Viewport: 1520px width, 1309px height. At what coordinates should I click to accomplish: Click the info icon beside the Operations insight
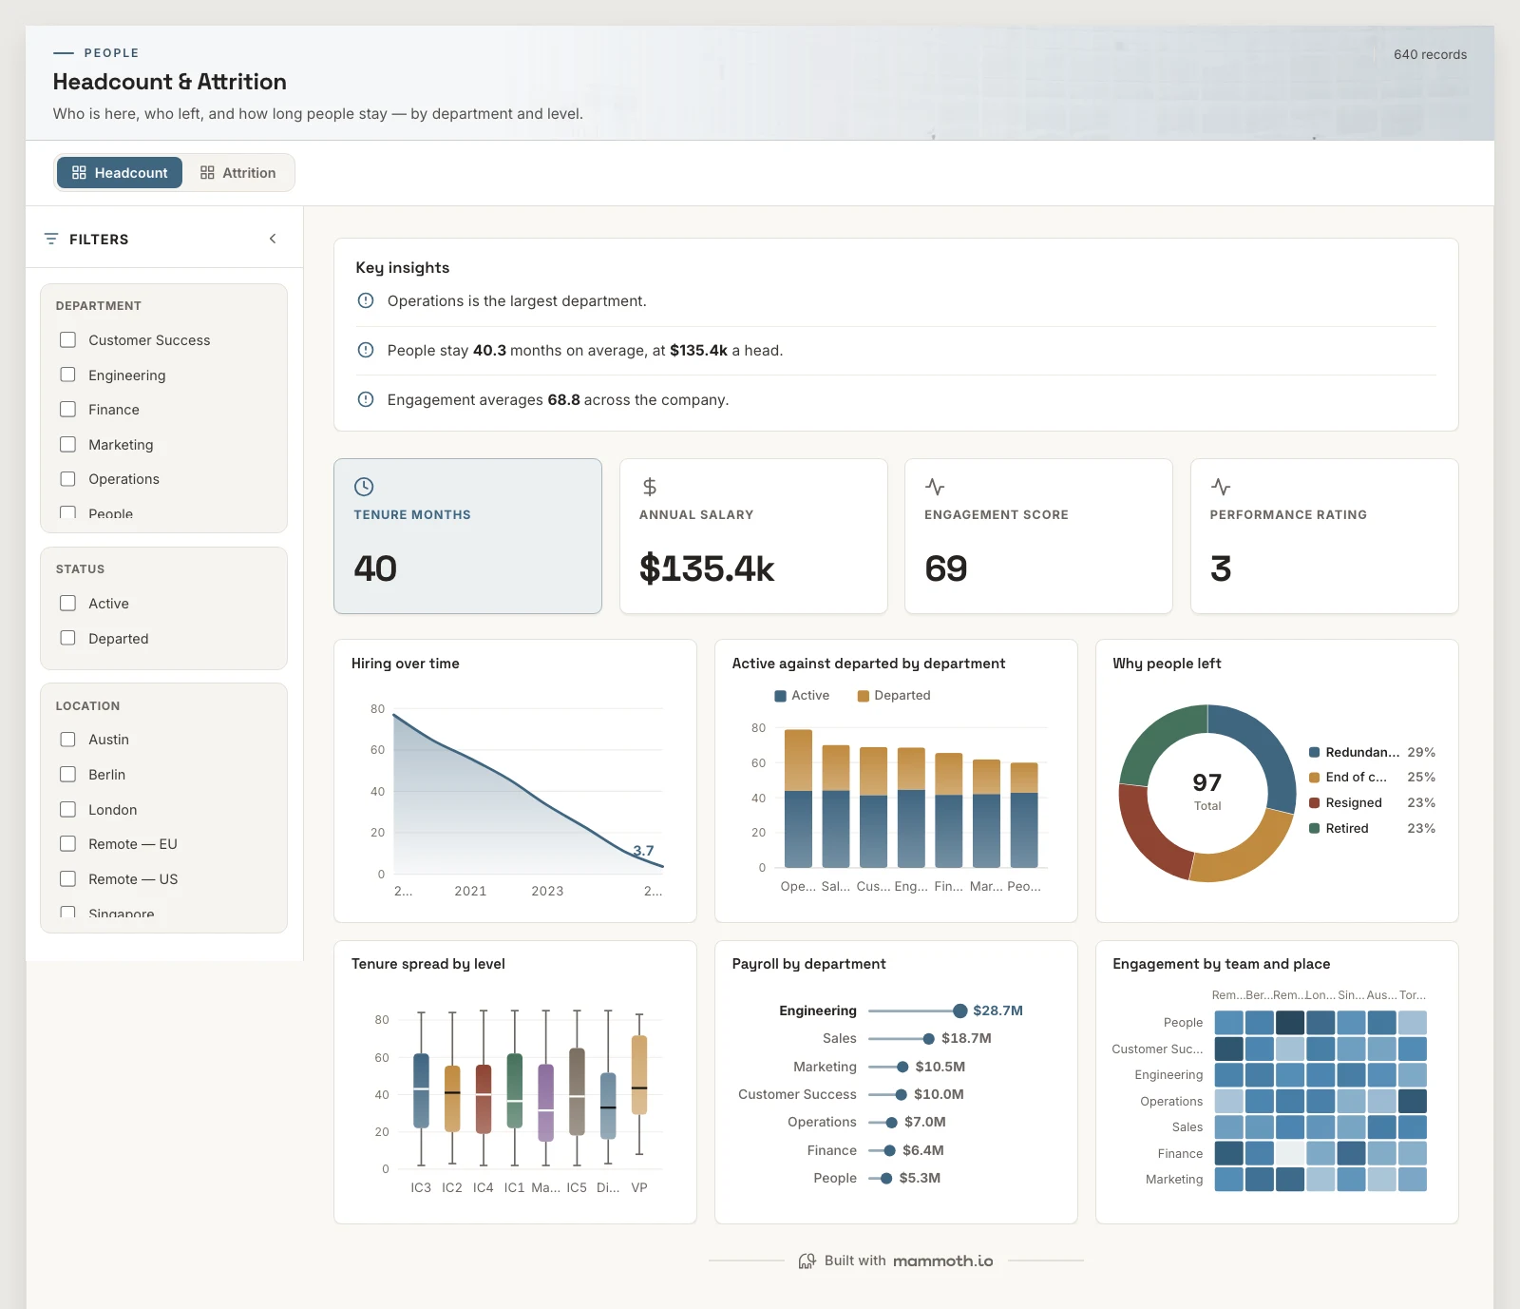coord(366,300)
